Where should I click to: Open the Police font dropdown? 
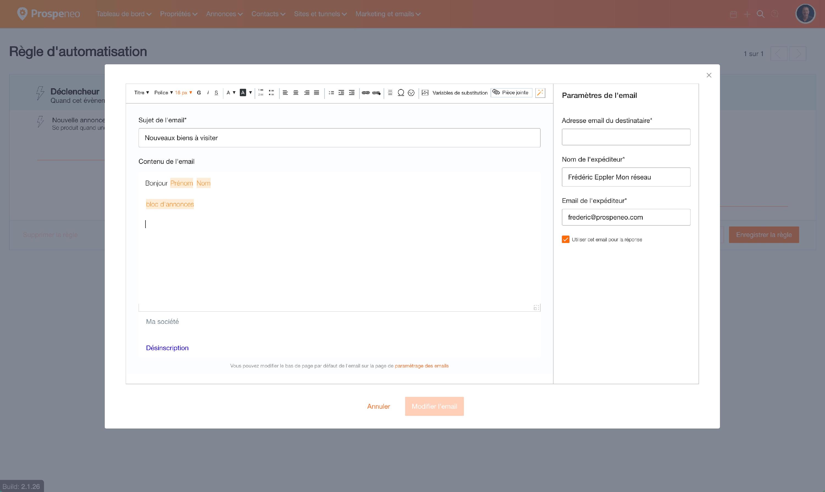[x=164, y=93]
